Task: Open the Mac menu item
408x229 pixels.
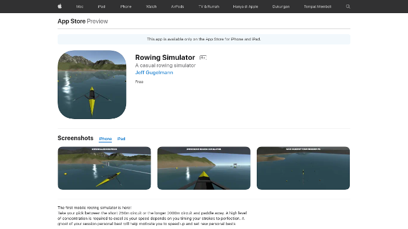Action: [x=80, y=6]
